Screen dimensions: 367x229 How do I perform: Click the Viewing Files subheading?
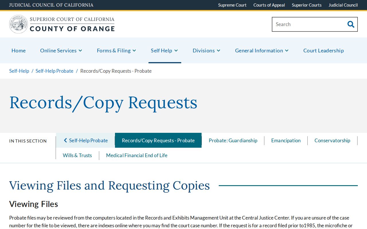tap(34, 204)
